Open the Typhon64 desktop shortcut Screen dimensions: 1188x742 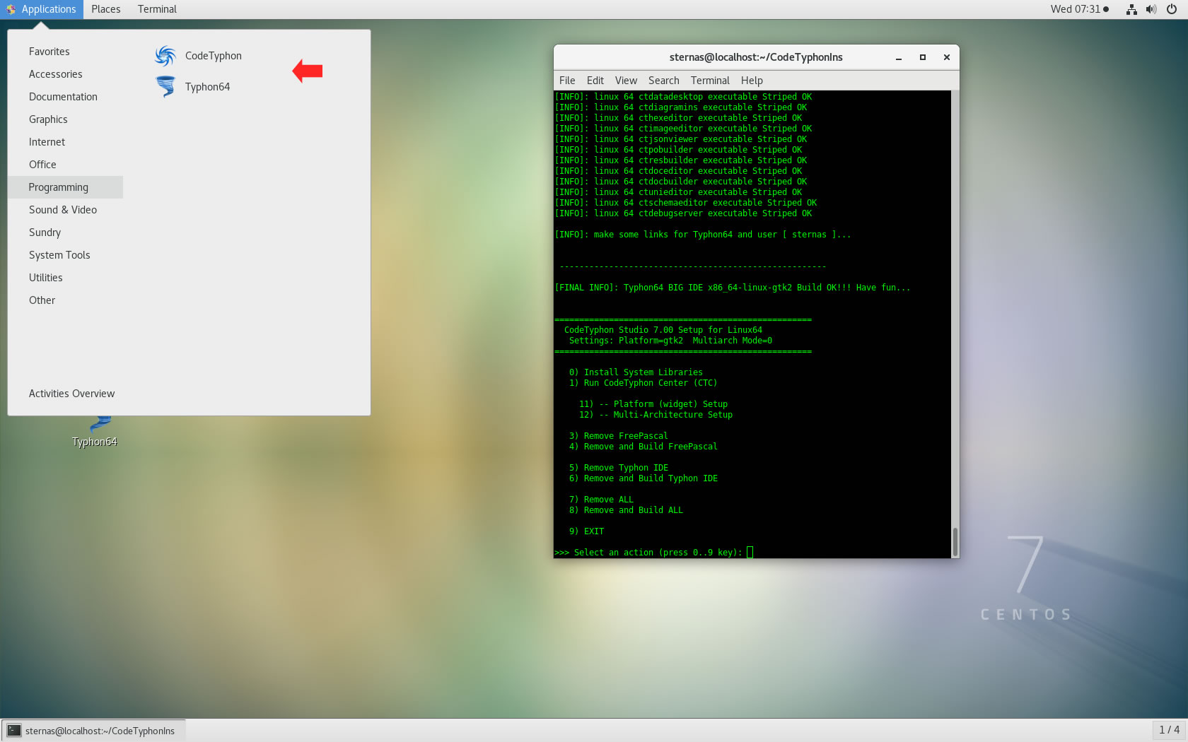pyautogui.click(x=95, y=432)
